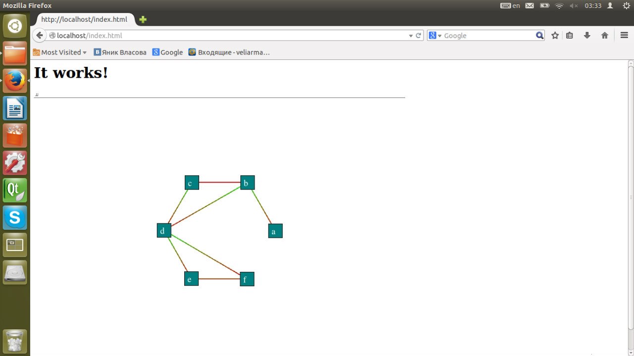Open the Files manager from the launcher
Screen dimensions: 634x356
(15, 53)
